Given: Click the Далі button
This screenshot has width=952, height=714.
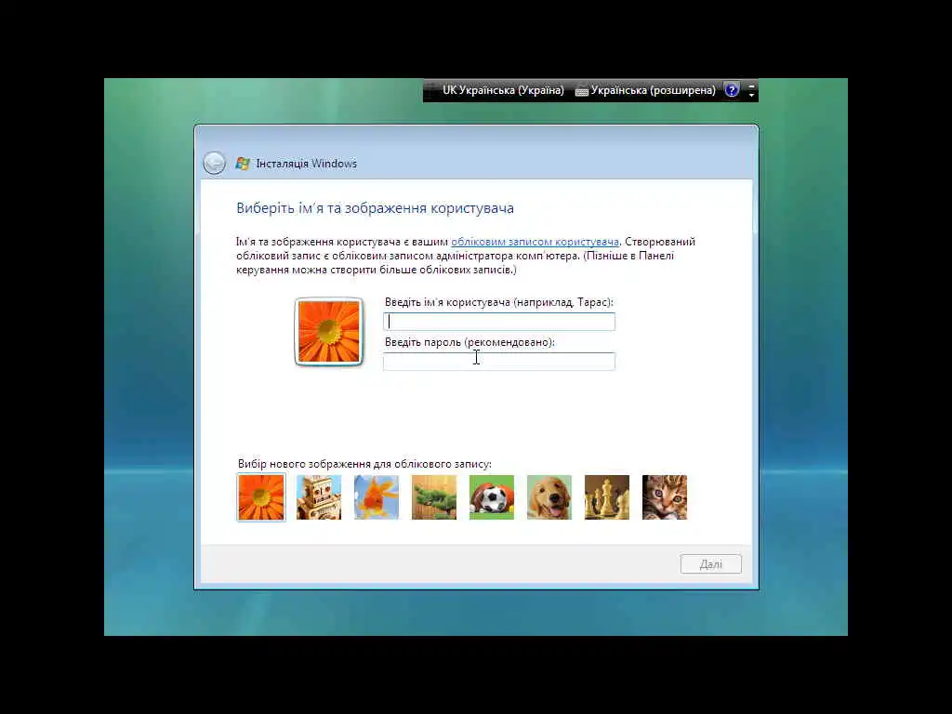Looking at the screenshot, I should [x=711, y=564].
